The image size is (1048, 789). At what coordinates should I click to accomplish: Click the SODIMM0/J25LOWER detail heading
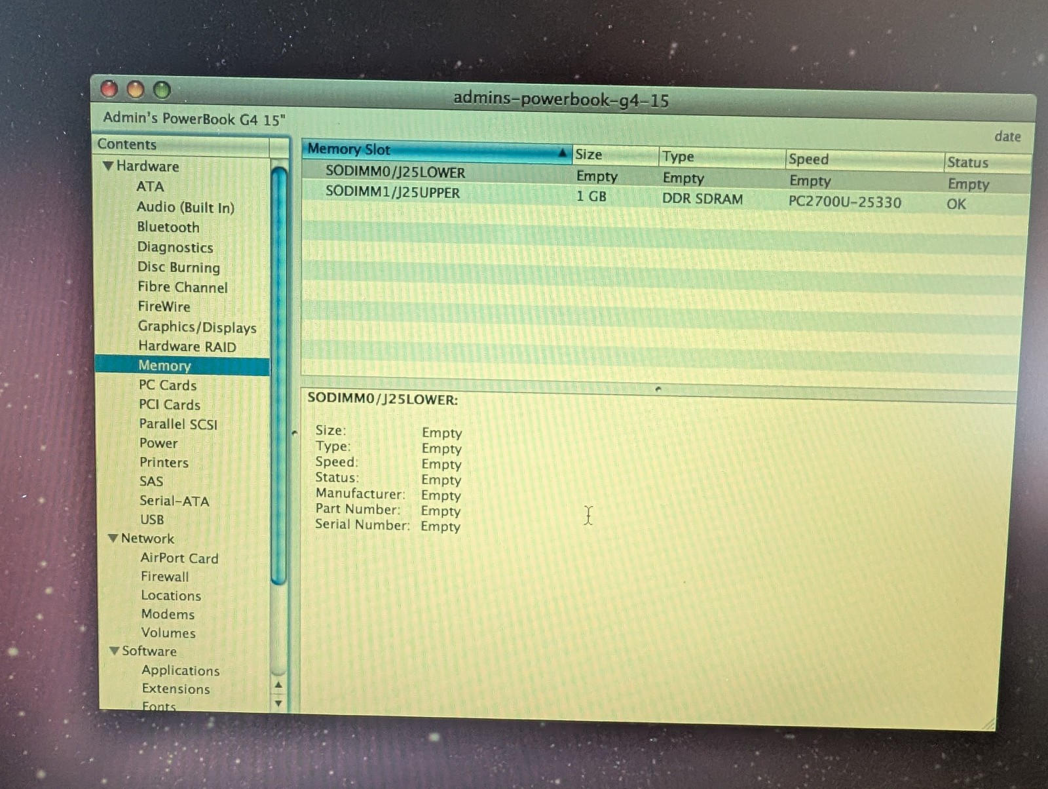click(383, 399)
